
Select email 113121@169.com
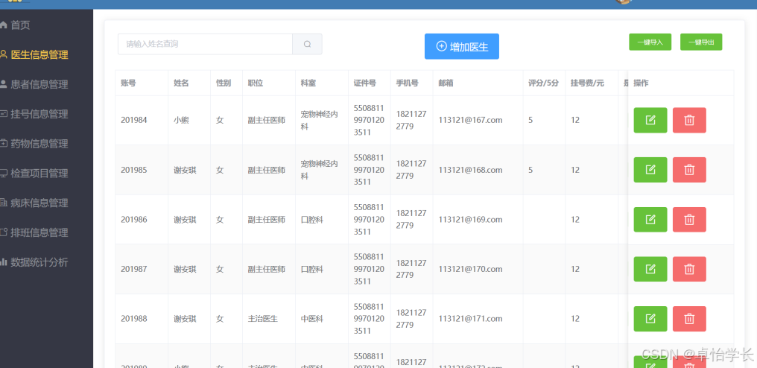(x=470, y=220)
